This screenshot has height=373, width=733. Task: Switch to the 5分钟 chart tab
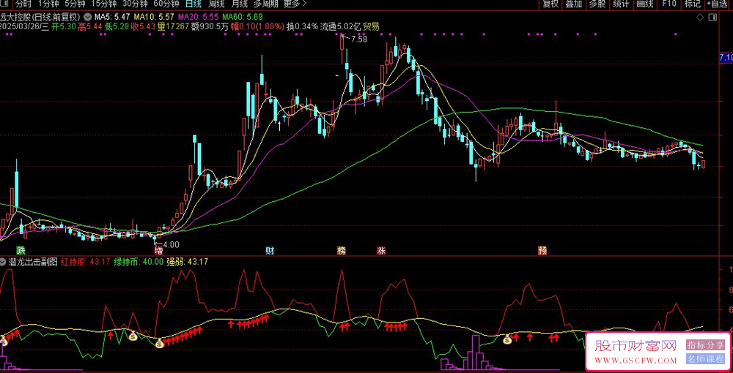click(75, 4)
